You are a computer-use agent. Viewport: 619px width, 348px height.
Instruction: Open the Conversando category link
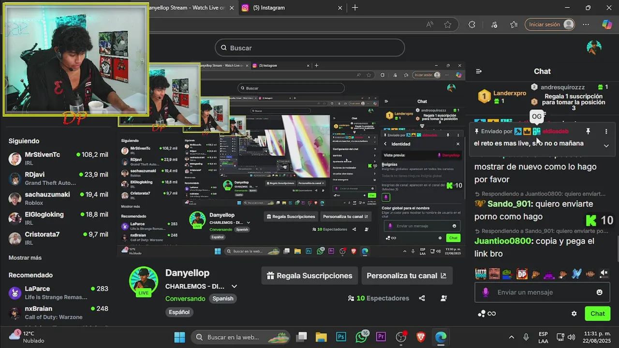coord(185,299)
